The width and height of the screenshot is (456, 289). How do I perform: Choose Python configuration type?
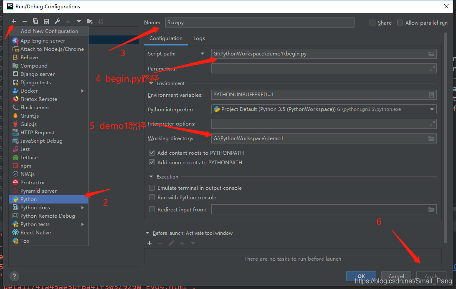coord(48,199)
